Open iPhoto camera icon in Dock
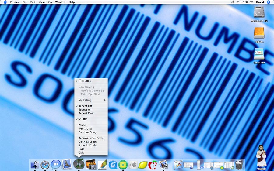 pyautogui.click(x=91, y=164)
